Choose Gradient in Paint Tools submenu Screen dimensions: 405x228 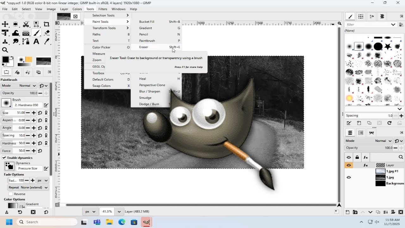[x=156, y=28]
